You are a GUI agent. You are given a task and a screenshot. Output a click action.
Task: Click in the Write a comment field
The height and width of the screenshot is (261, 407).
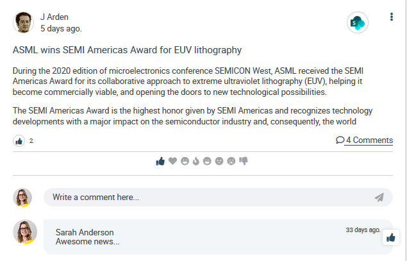click(x=205, y=198)
